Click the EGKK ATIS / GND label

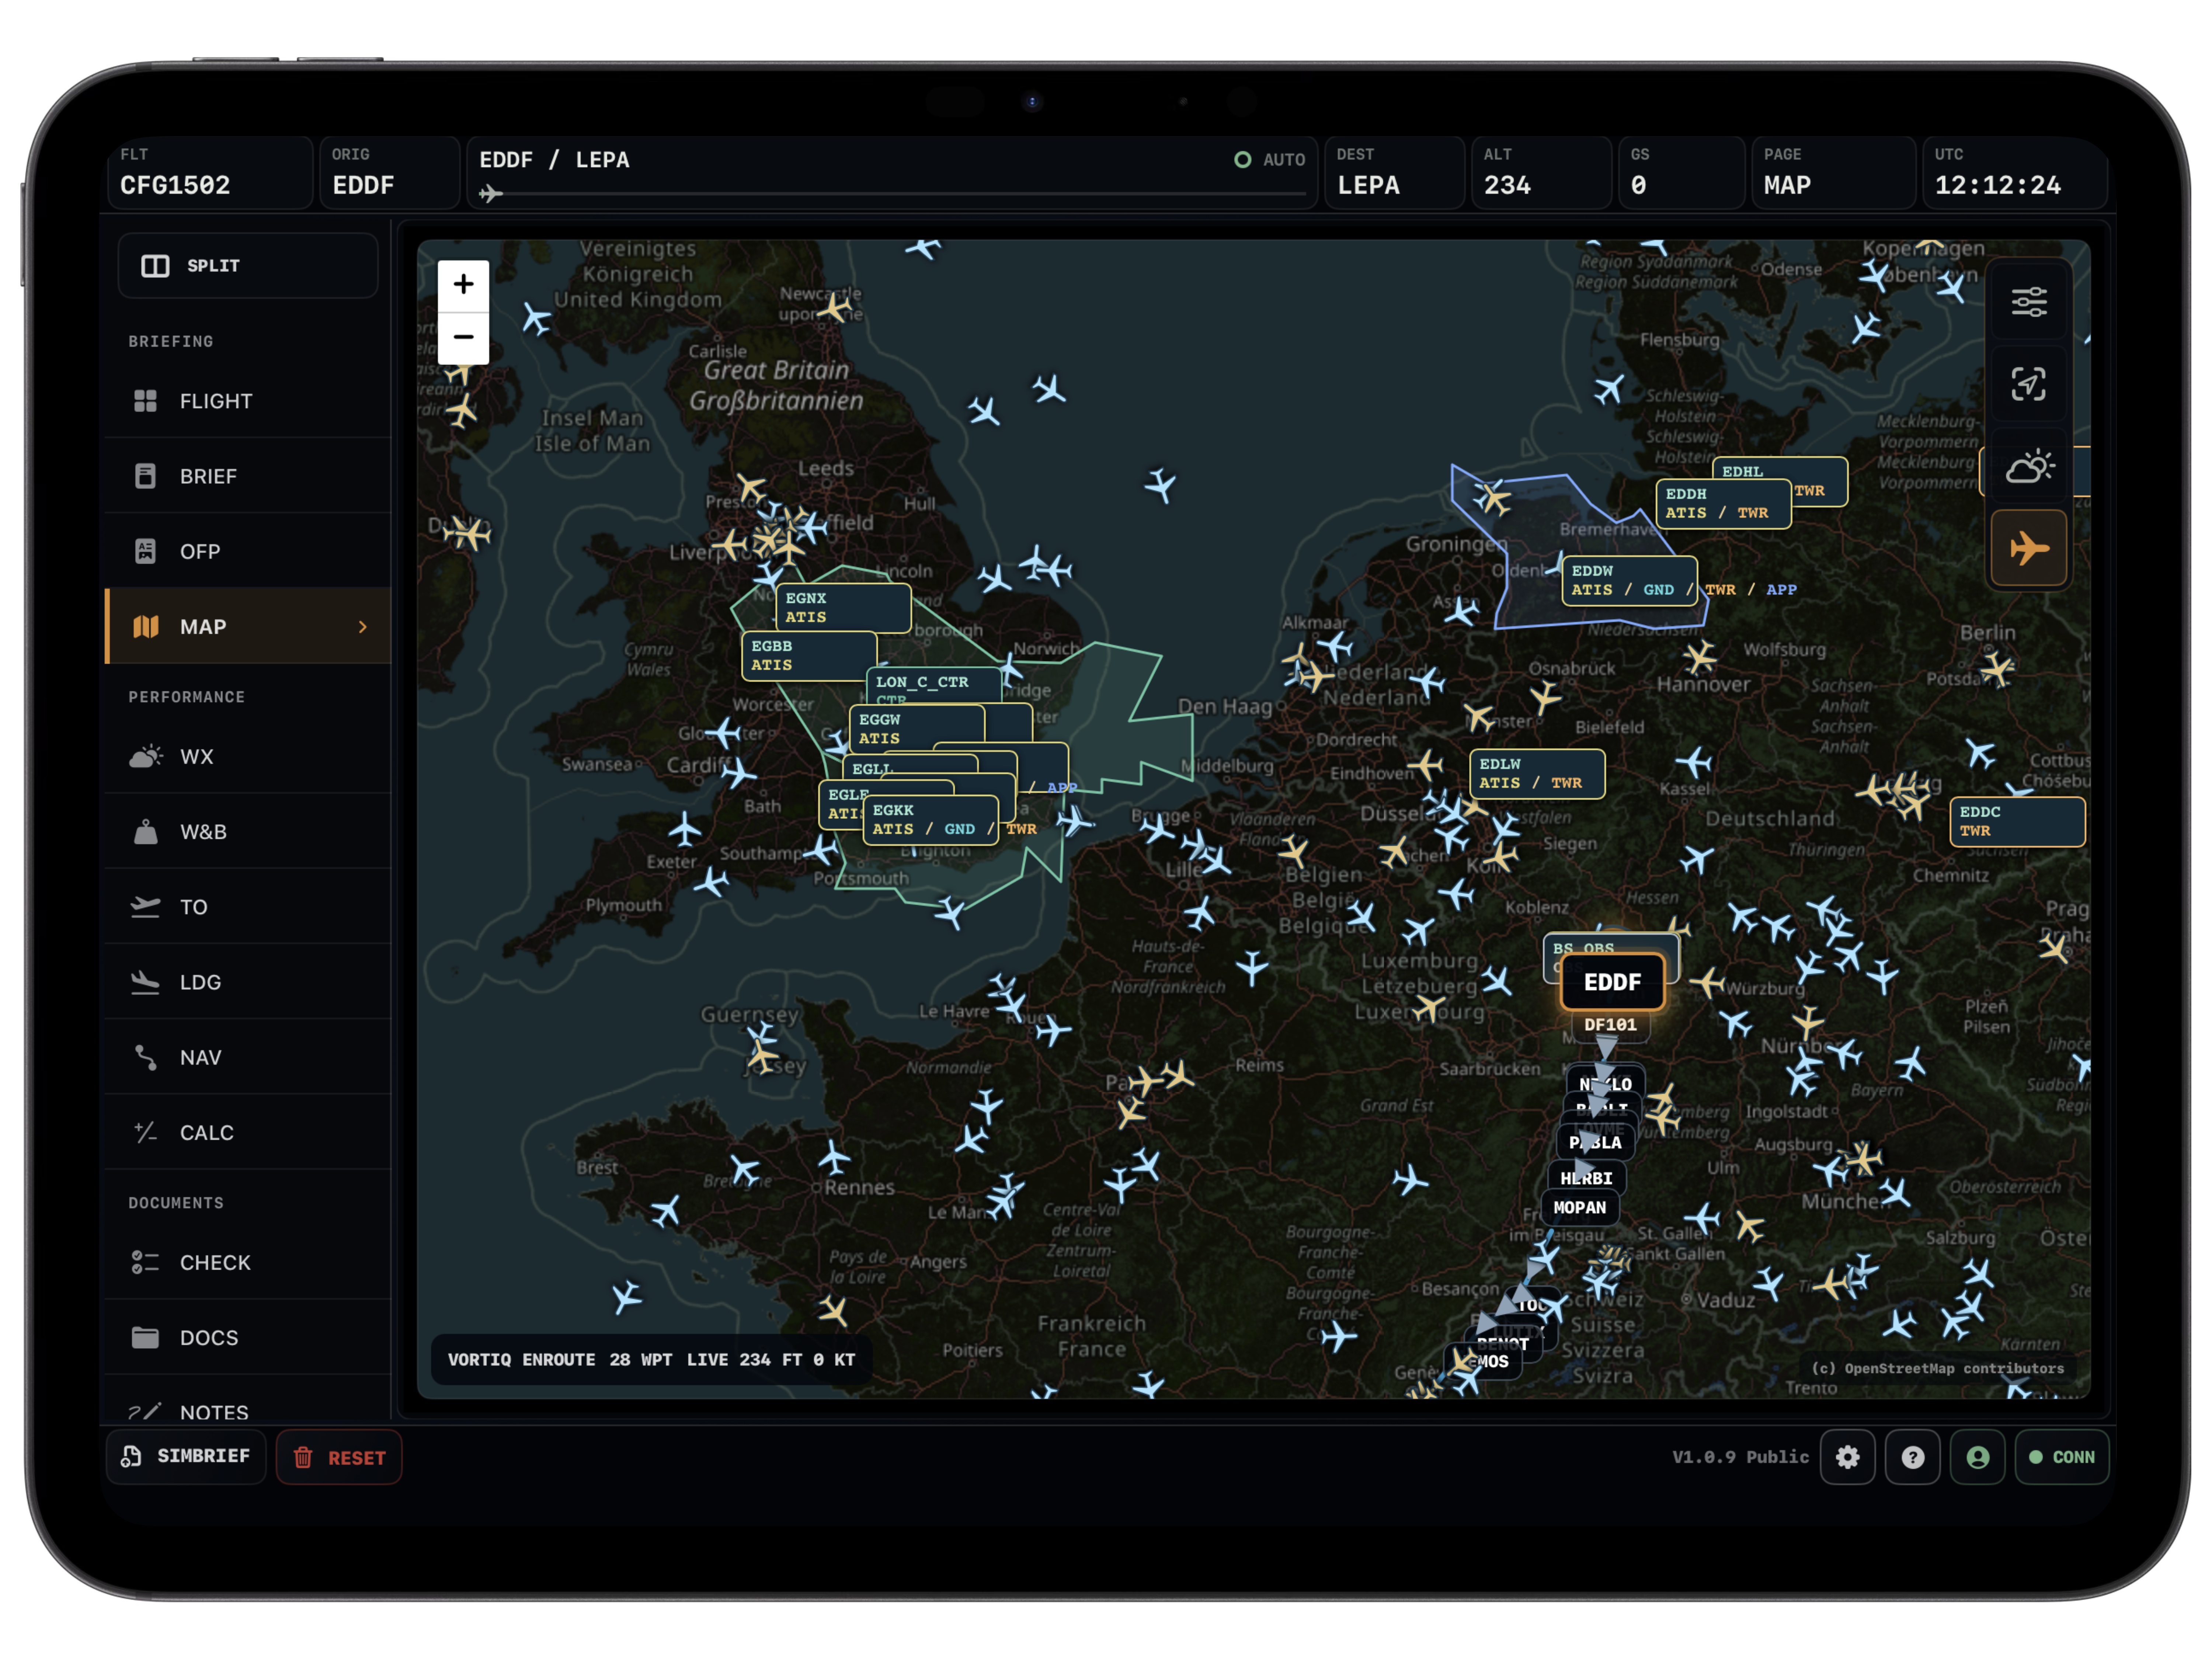click(930, 819)
